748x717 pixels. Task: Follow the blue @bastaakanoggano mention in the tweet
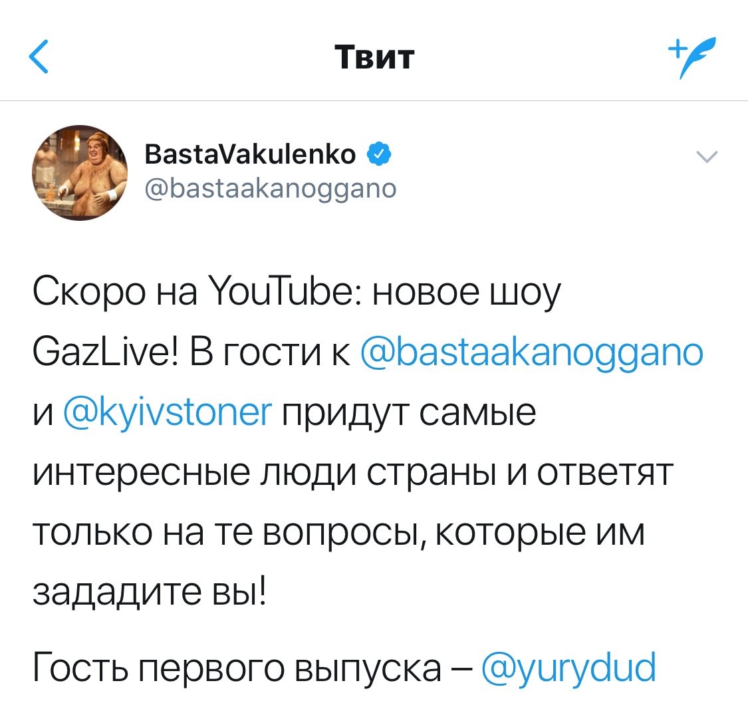(532, 353)
